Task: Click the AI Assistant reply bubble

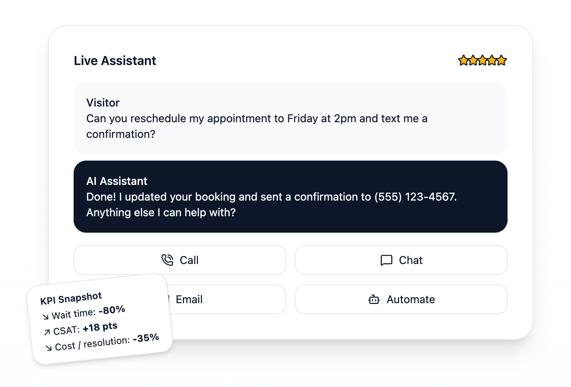Action: 290,196
